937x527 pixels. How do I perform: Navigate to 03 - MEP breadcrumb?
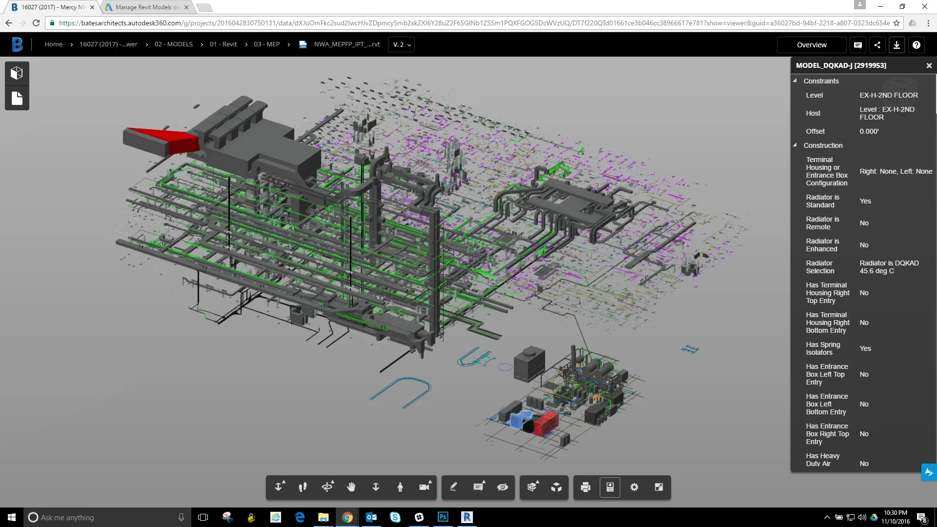pos(266,44)
